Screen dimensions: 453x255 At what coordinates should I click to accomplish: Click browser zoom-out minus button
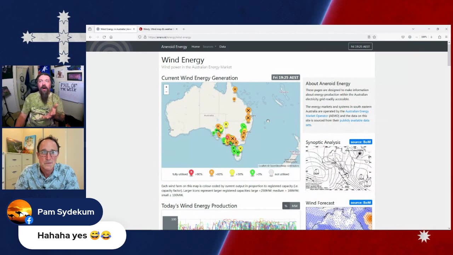(417, 37)
